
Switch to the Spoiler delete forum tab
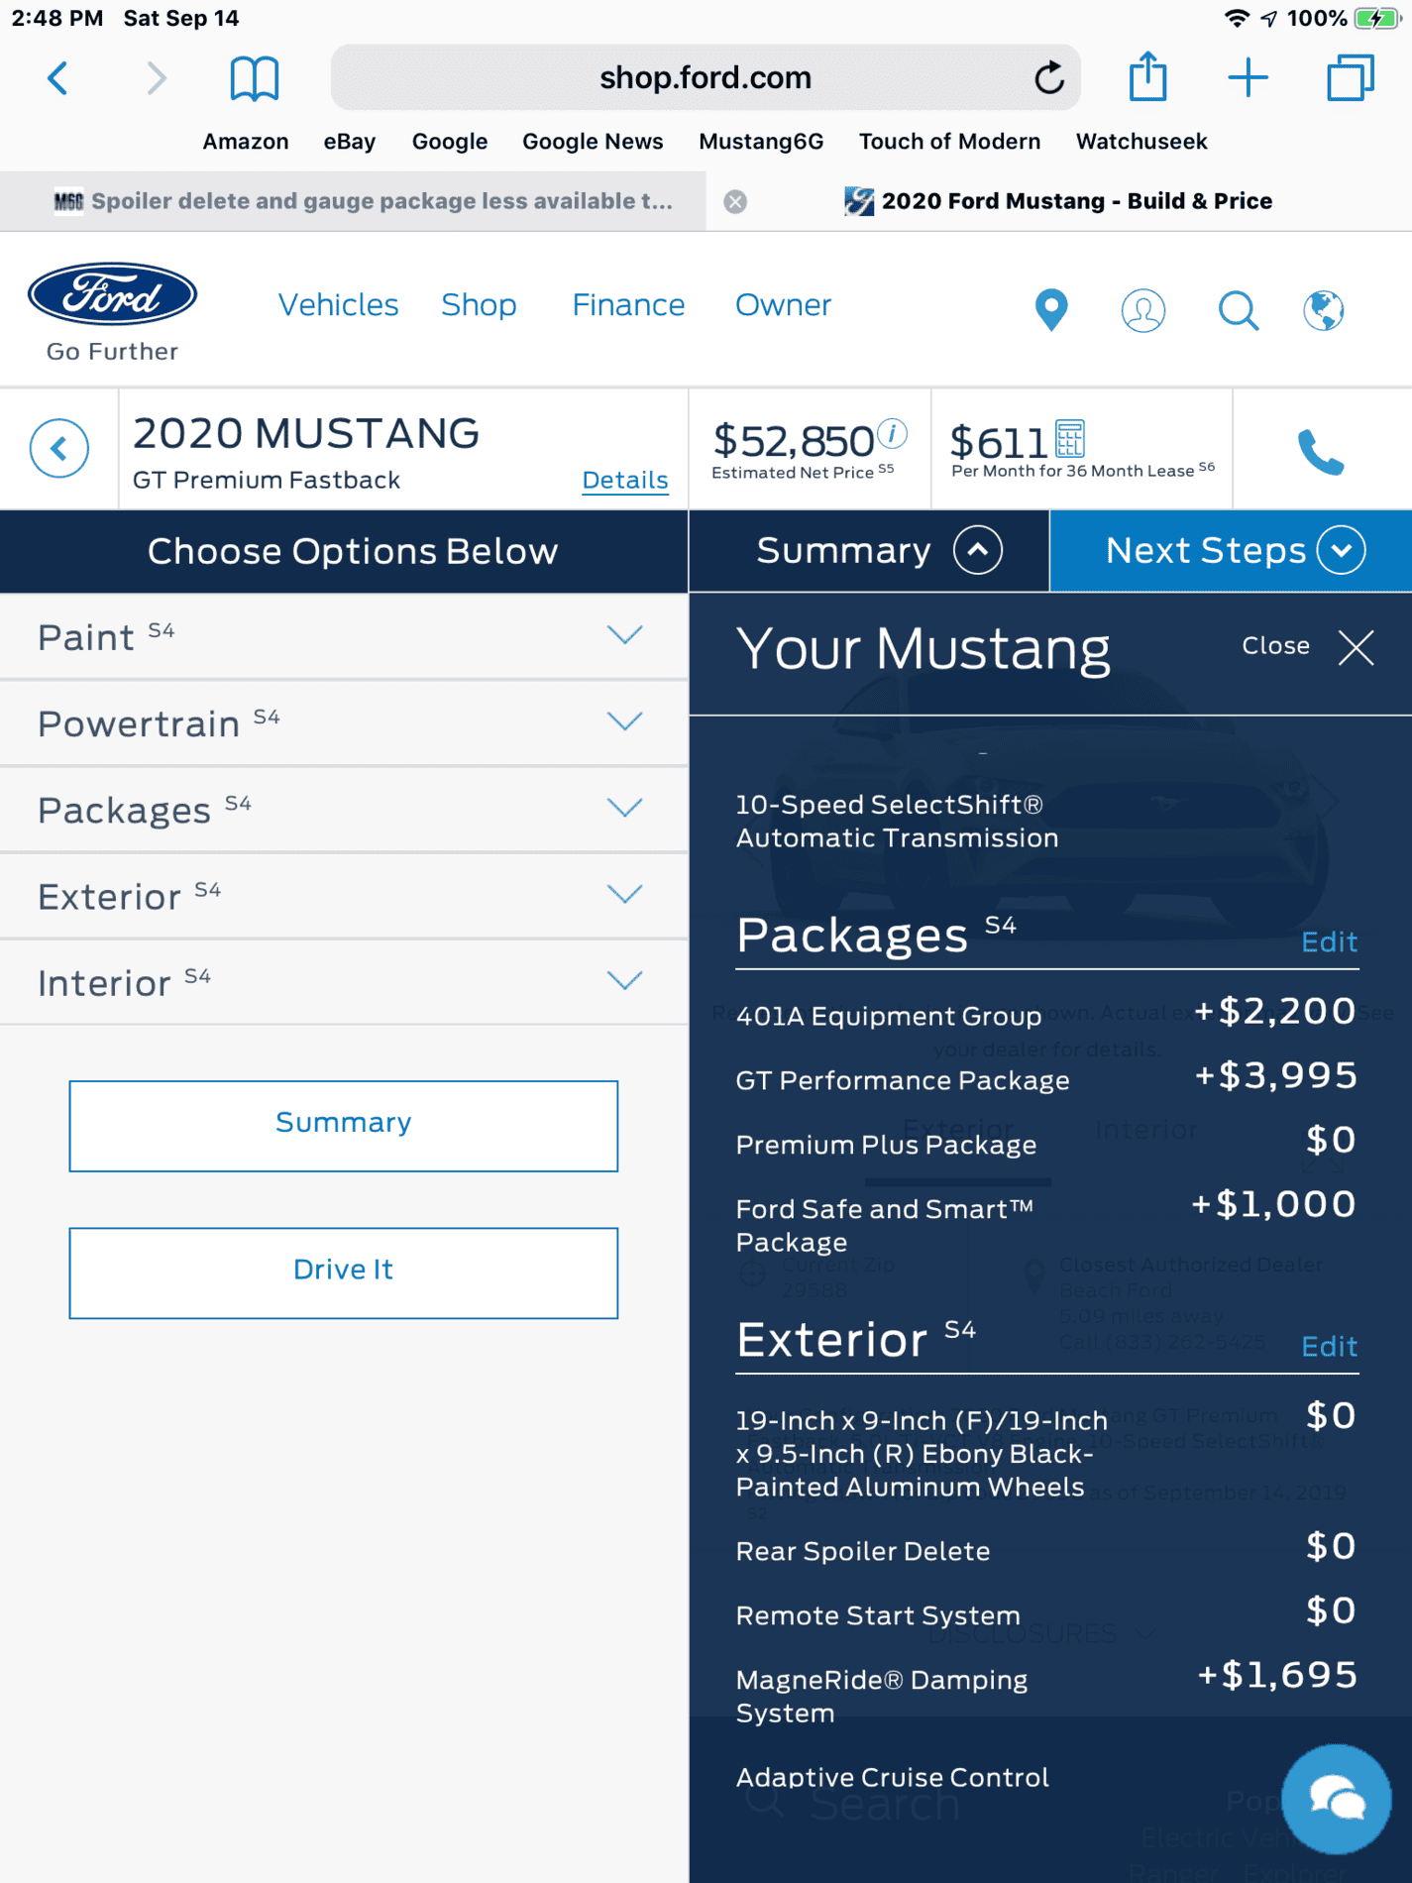point(353,201)
